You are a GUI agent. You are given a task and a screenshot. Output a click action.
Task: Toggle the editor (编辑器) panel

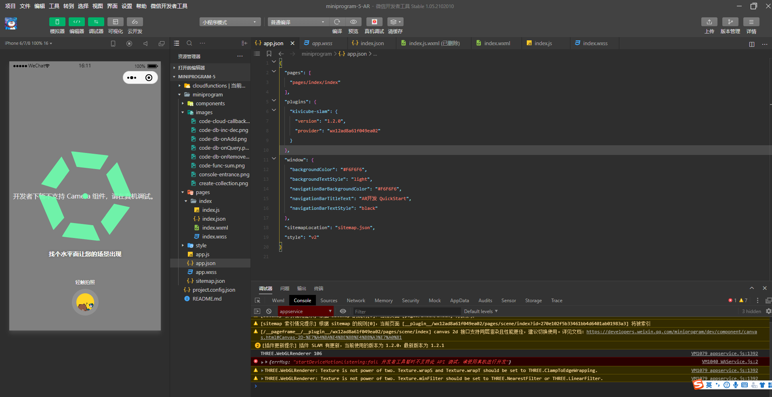pos(76,22)
